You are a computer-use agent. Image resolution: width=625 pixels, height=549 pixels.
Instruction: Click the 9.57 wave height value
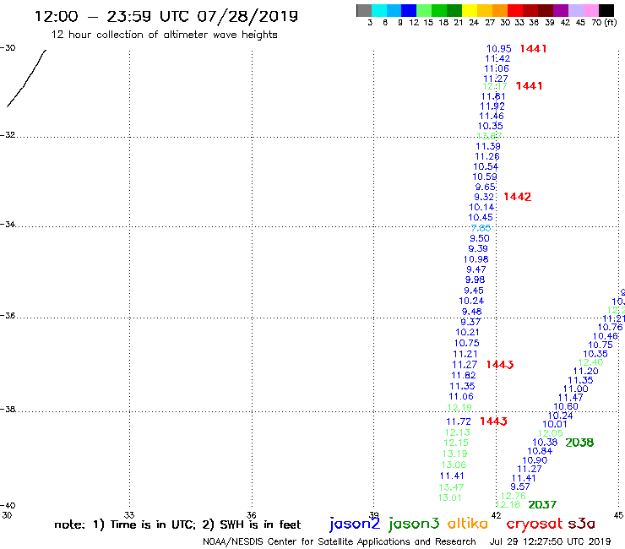pyautogui.click(x=520, y=486)
